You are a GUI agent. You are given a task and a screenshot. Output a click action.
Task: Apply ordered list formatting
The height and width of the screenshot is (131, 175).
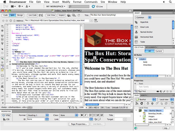pos(94,115)
